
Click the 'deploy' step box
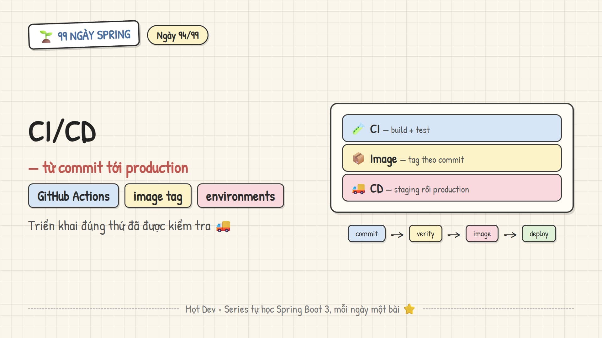coord(539,234)
